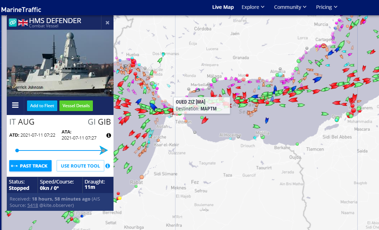Open the hamburger menu in vessel panel

pyautogui.click(x=15, y=105)
